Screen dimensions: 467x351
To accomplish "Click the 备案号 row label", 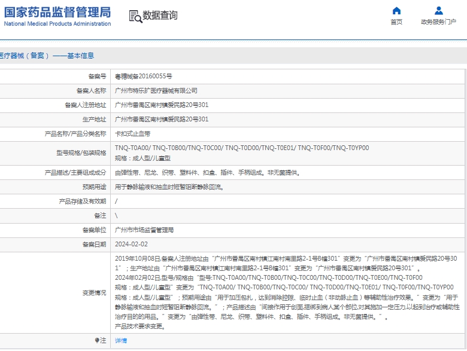I will [x=98, y=77].
